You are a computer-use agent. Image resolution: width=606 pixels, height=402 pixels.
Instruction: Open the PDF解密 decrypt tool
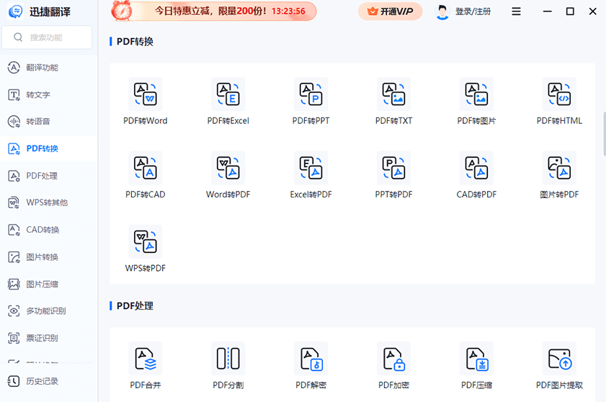[x=311, y=366]
